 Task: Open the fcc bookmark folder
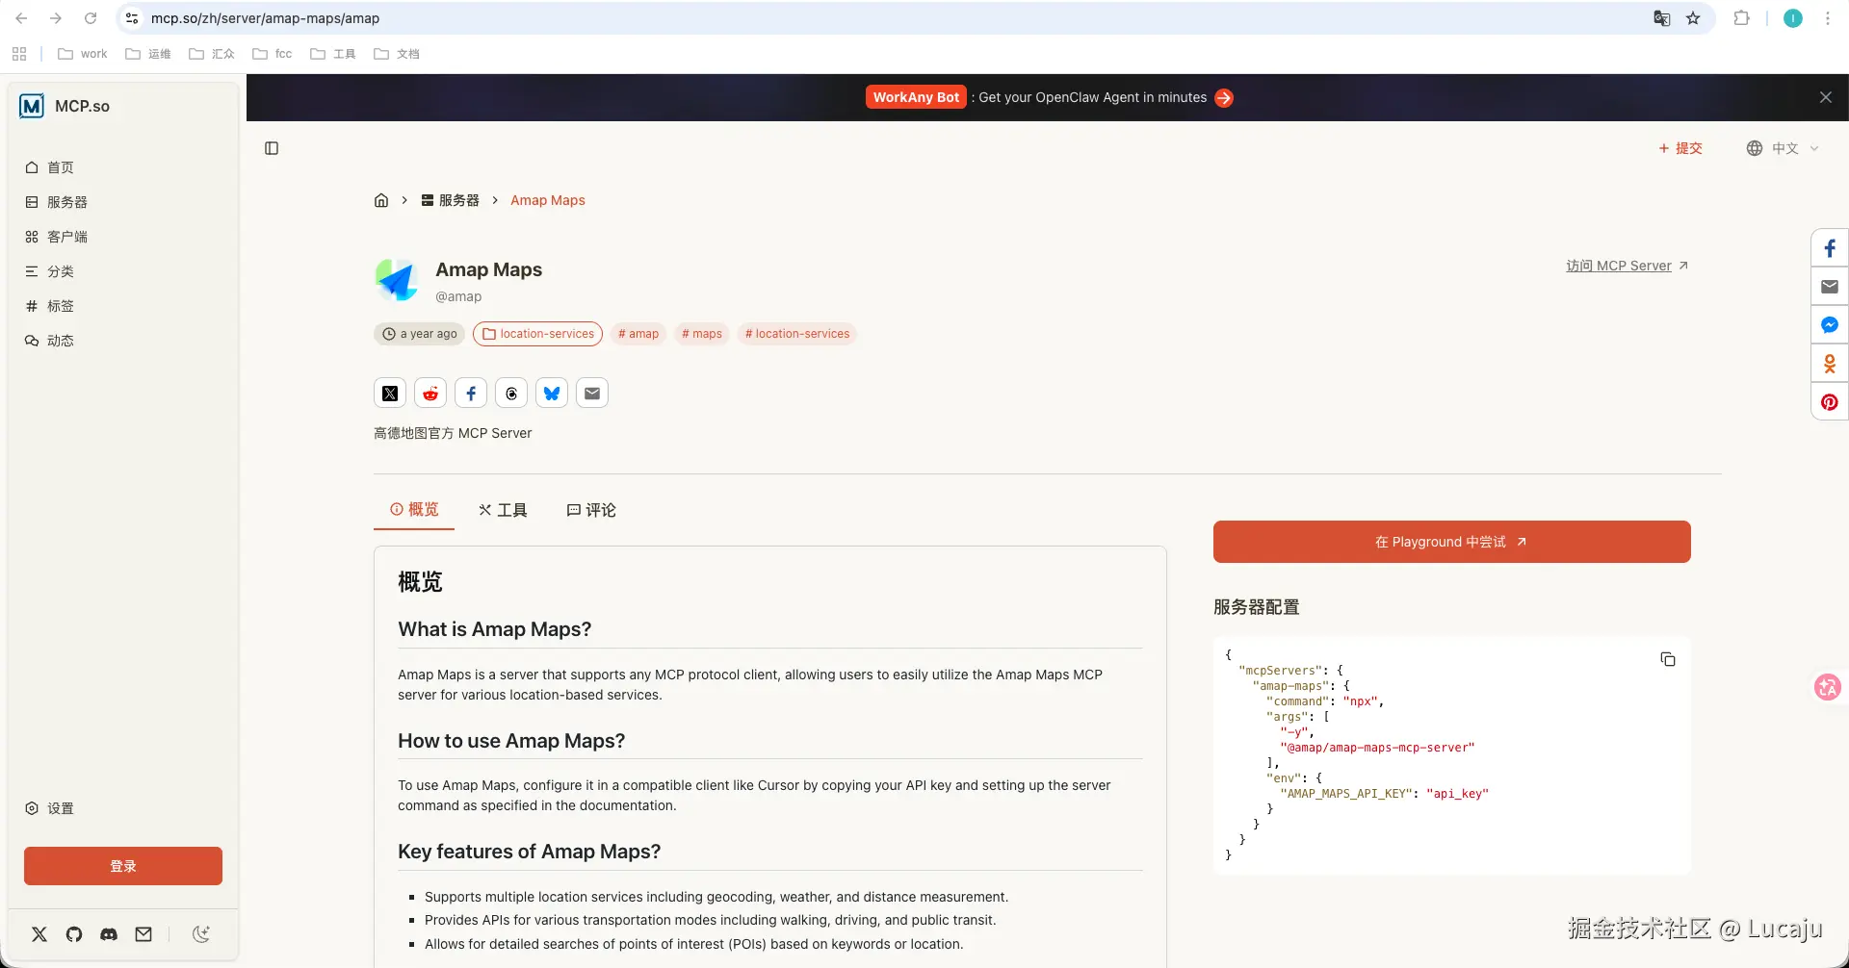[x=273, y=54]
